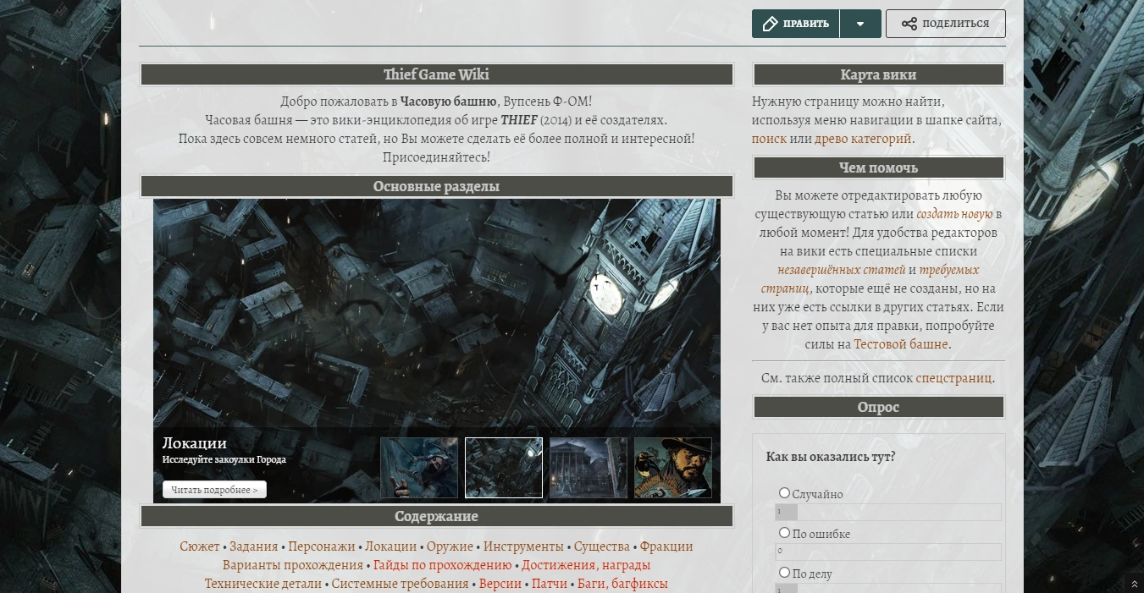The height and width of the screenshot is (593, 1144).
Task: Click the Содержание section header
Action: click(436, 516)
